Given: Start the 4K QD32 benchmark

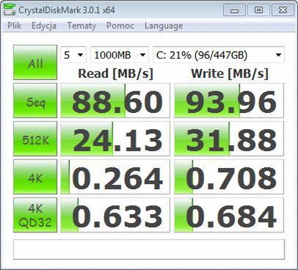Looking at the screenshot, I should coord(35,215).
